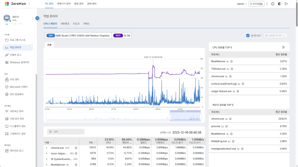The image size is (298, 167).
Task: Click info icon on chrome.exe process row
Action: pos(76,147)
